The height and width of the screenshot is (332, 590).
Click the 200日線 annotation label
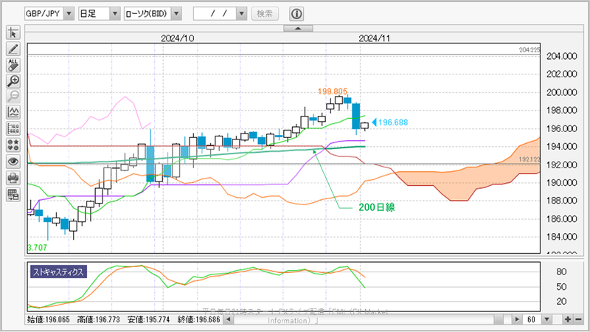tap(377, 207)
